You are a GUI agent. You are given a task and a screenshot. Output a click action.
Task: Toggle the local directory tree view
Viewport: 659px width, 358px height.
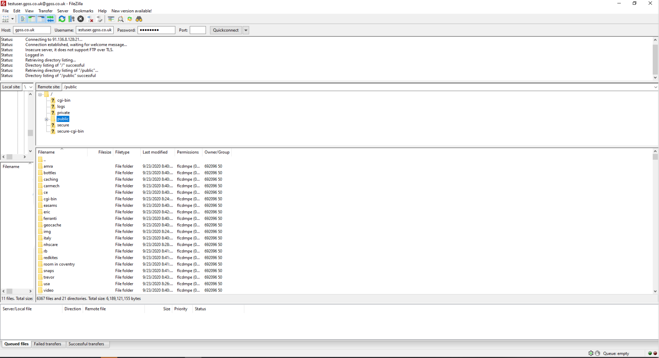[32, 19]
